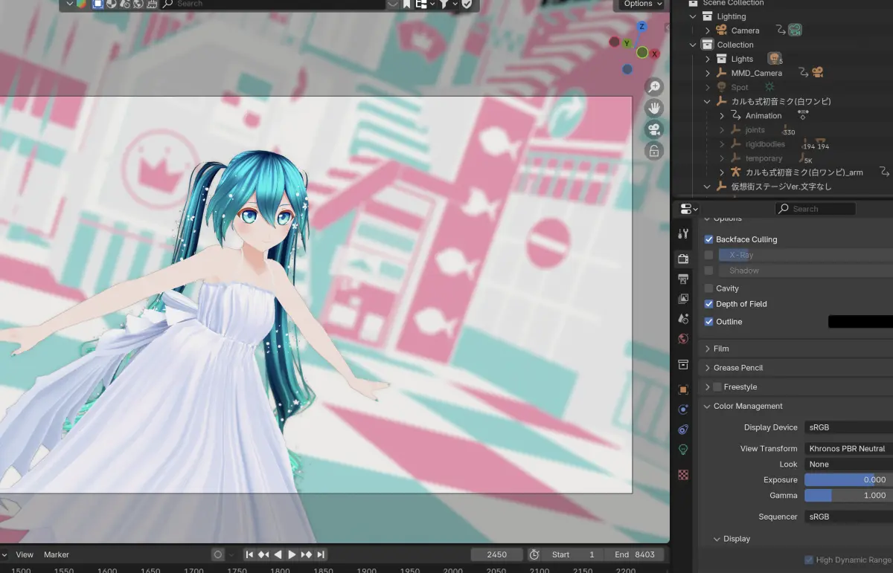Toggle the High Dynamic Range checkbox
This screenshot has height=573, width=893.
pyautogui.click(x=809, y=560)
